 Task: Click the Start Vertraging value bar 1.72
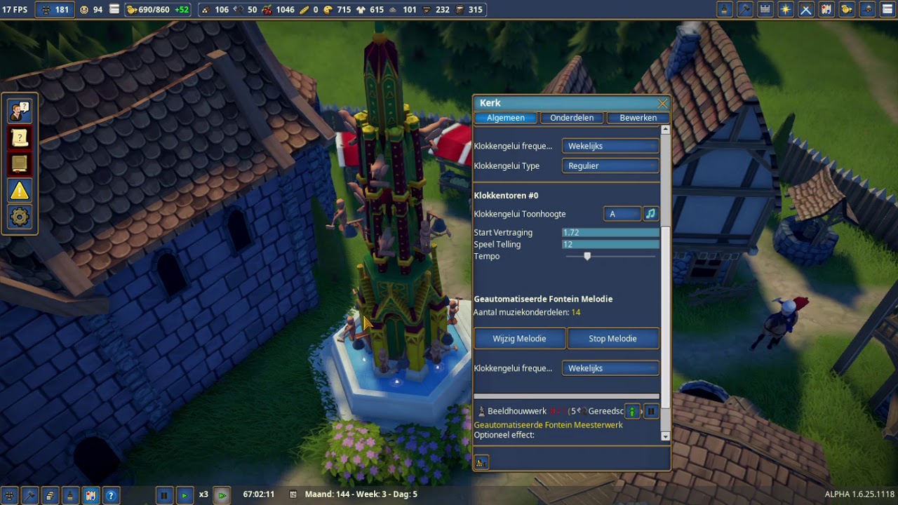pos(610,233)
